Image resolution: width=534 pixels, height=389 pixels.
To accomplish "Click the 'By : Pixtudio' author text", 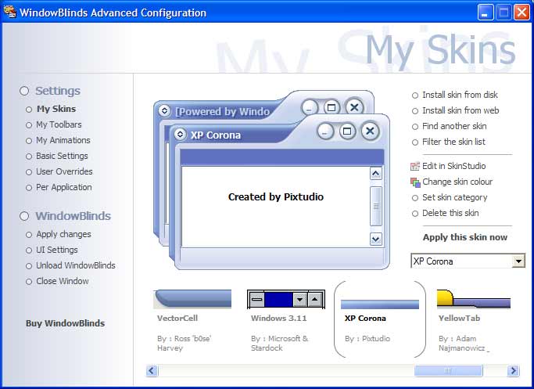I will tap(367, 339).
